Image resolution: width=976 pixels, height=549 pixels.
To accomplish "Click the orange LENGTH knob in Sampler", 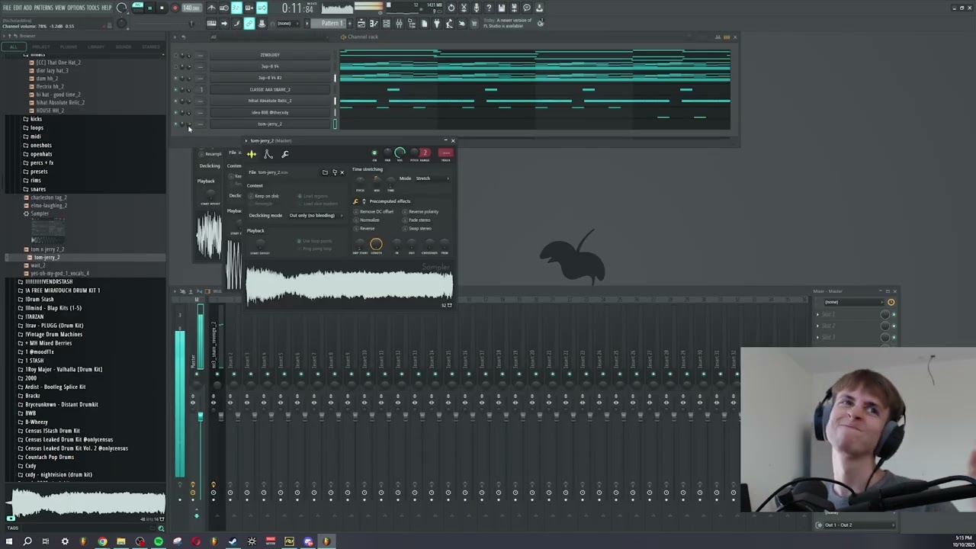I will (x=376, y=244).
